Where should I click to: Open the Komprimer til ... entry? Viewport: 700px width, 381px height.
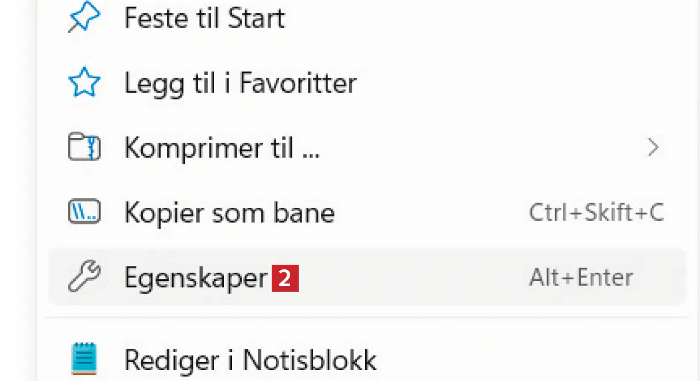[222, 148]
